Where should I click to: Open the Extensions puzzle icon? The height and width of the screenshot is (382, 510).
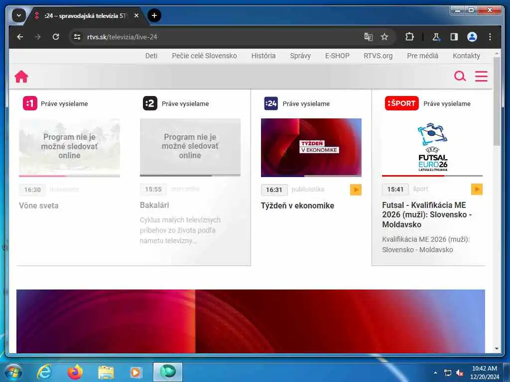point(409,37)
